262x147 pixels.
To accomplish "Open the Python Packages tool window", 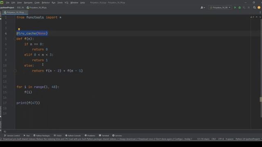I will pyautogui.click(x=42, y=136).
